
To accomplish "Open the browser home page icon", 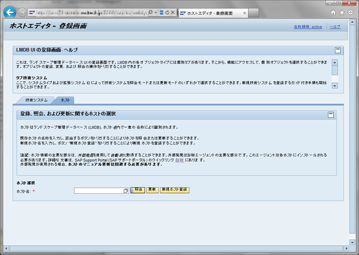I will tap(333, 13).
